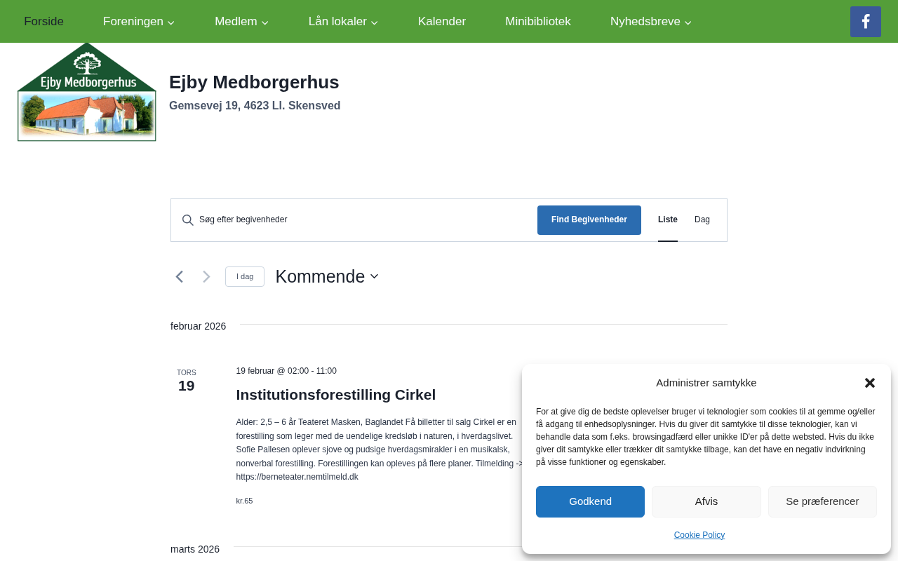Click the Find Begivenheder button
Viewport: 898px width, 561px height.
click(589, 220)
